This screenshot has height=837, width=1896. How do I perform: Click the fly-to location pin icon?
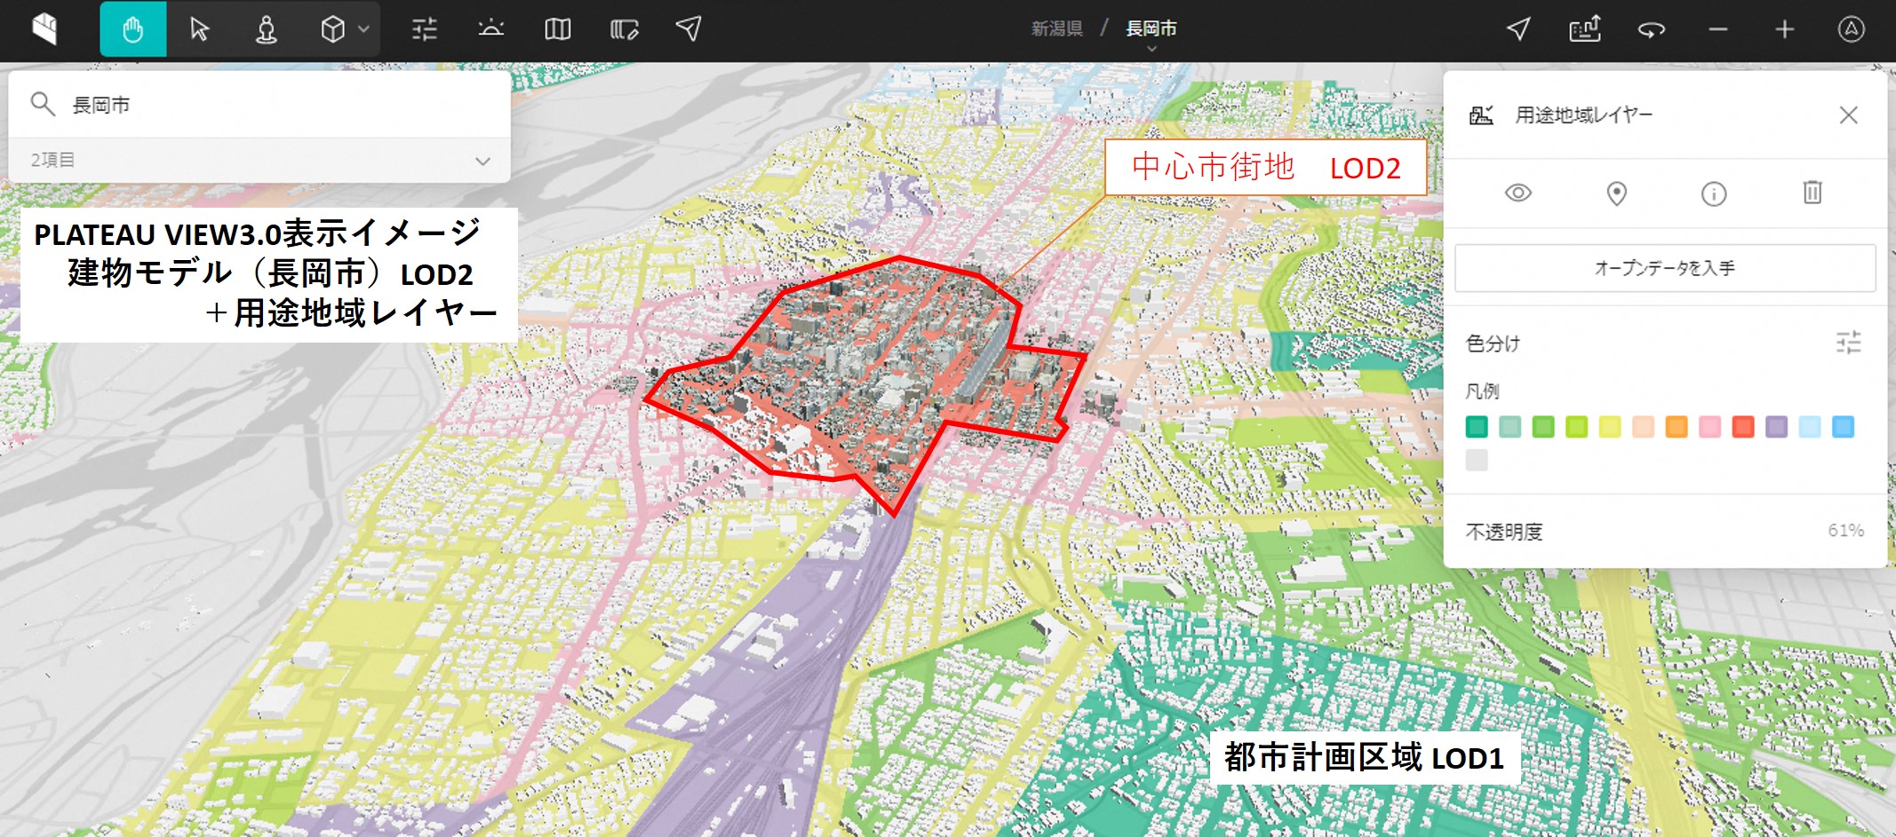click(1617, 193)
